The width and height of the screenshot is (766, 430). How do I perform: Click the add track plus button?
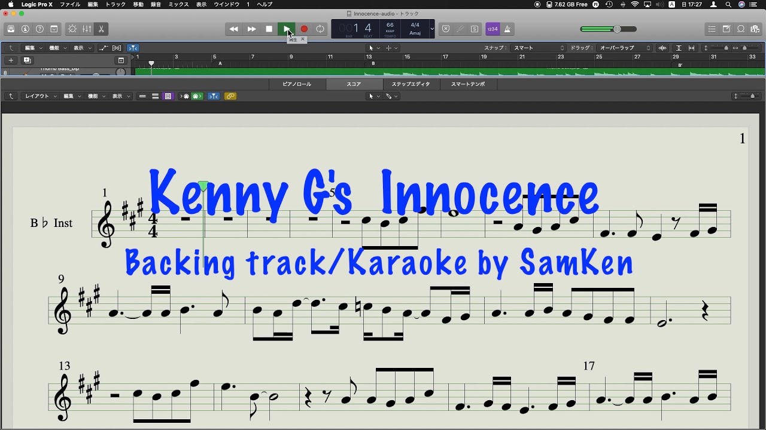tap(11, 60)
